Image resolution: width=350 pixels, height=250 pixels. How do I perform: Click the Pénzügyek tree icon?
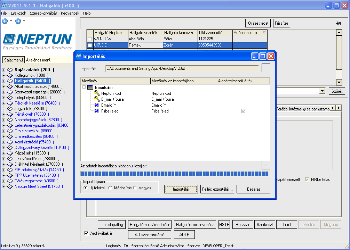click(x=10, y=114)
